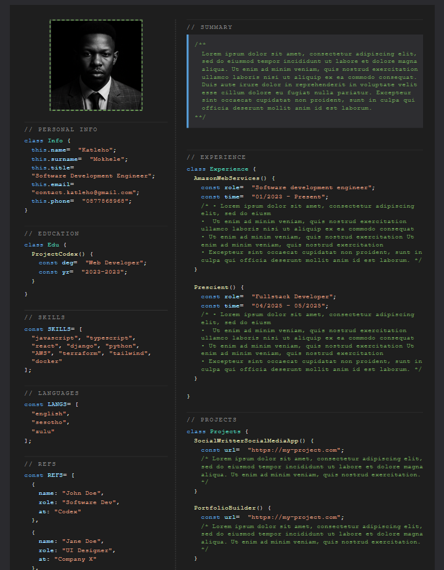Click the company value "Company X"
444x570 pixels.
pos(76,559)
